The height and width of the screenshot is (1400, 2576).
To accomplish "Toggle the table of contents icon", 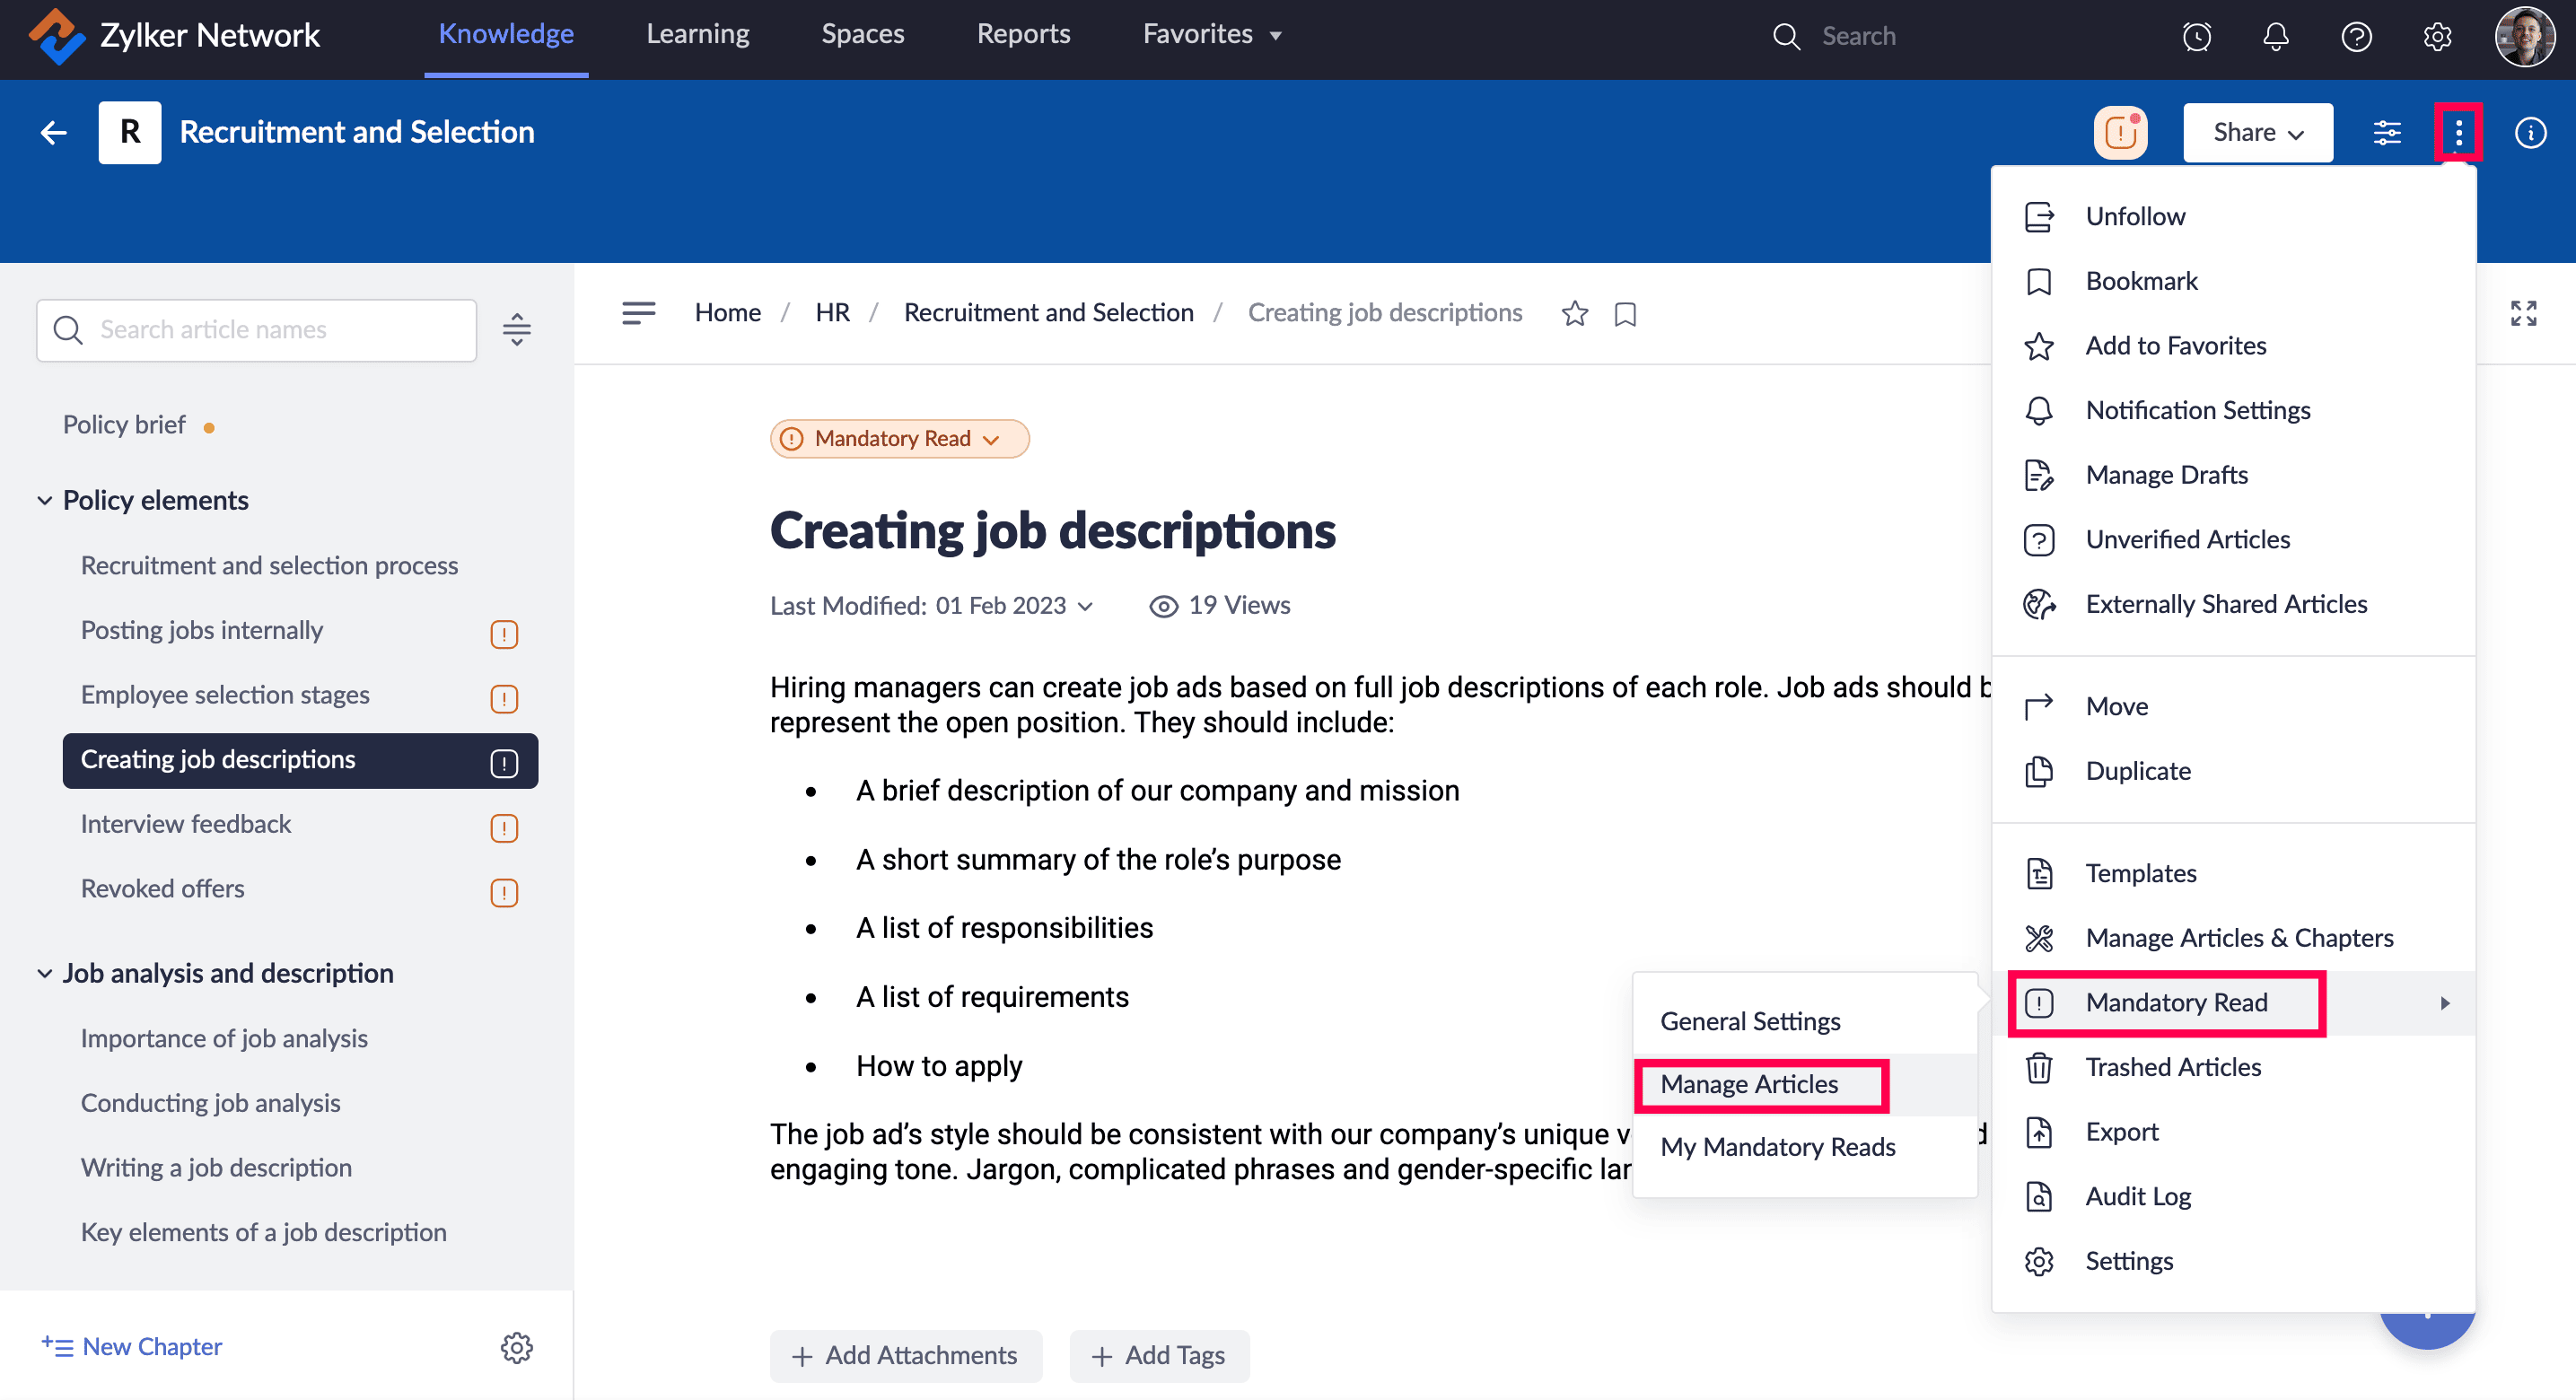I will click(x=638, y=313).
